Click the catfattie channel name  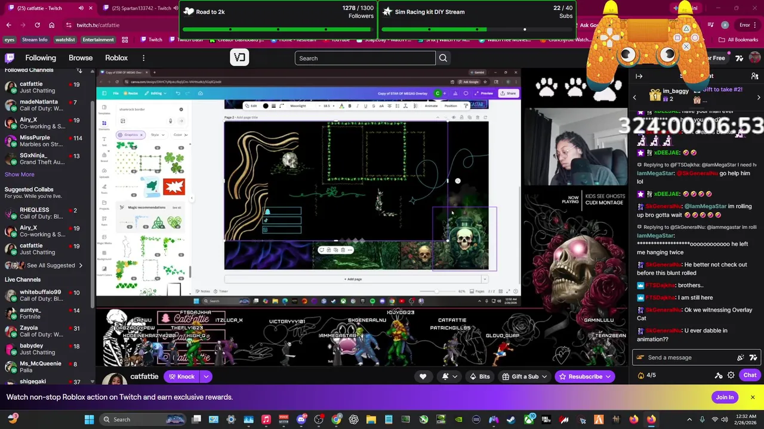144,377
